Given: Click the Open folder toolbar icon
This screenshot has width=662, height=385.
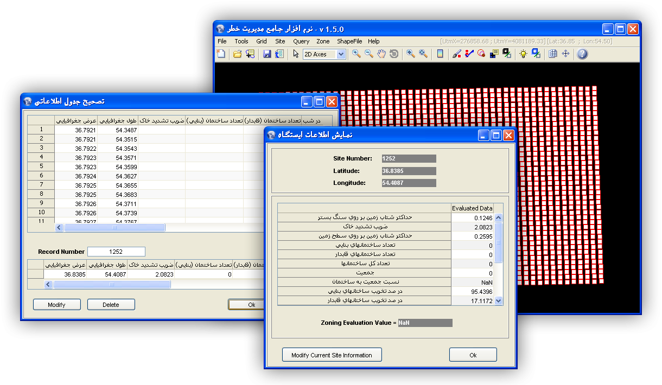Looking at the screenshot, I should [237, 54].
